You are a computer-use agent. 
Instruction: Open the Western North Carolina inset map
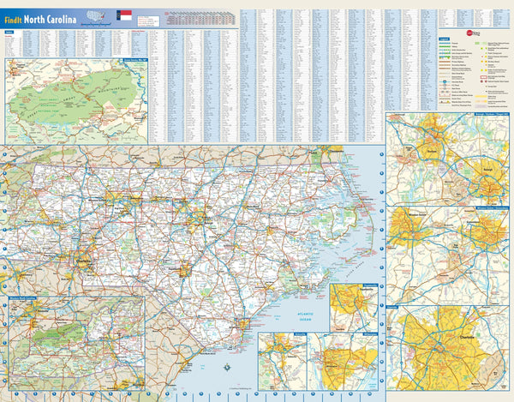[76, 344]
